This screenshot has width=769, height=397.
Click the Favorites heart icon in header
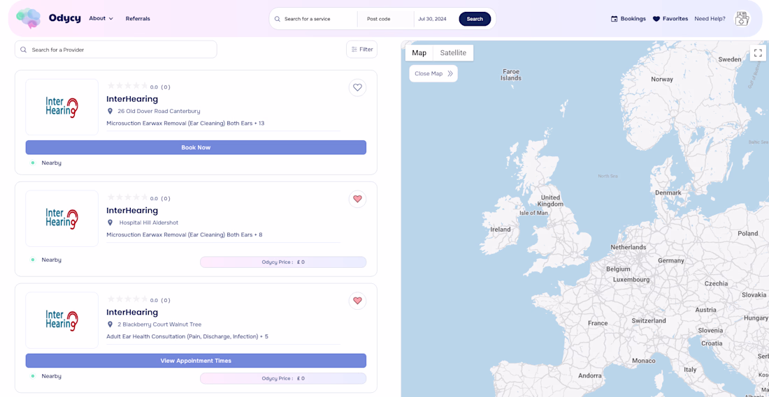pyautogui.click(x=656, y=19)
